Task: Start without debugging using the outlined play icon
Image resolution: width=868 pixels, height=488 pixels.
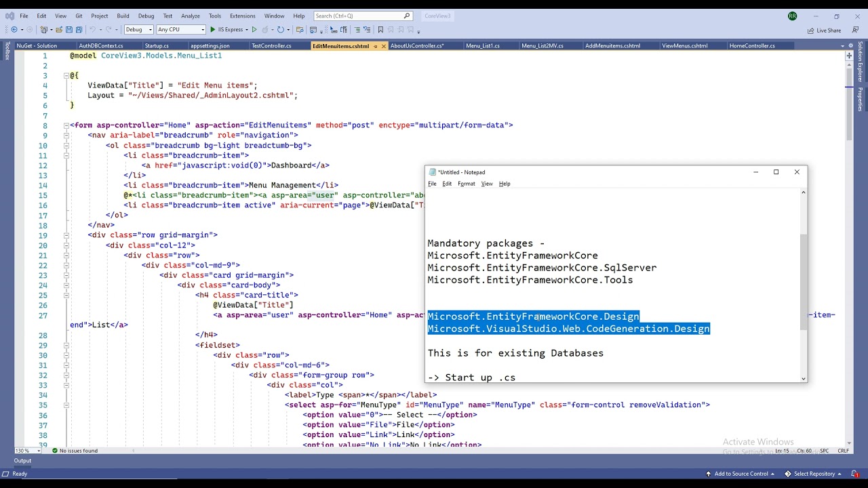Action: 254,30
